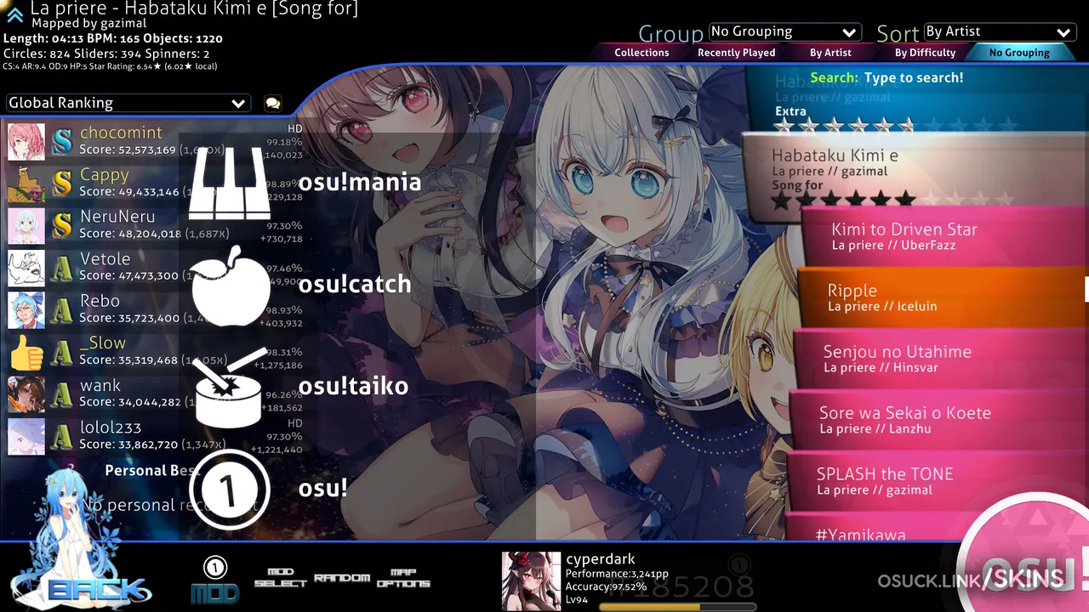Switch to the No Grouping tab
1089x612 pixels.
click(1019, 53)
